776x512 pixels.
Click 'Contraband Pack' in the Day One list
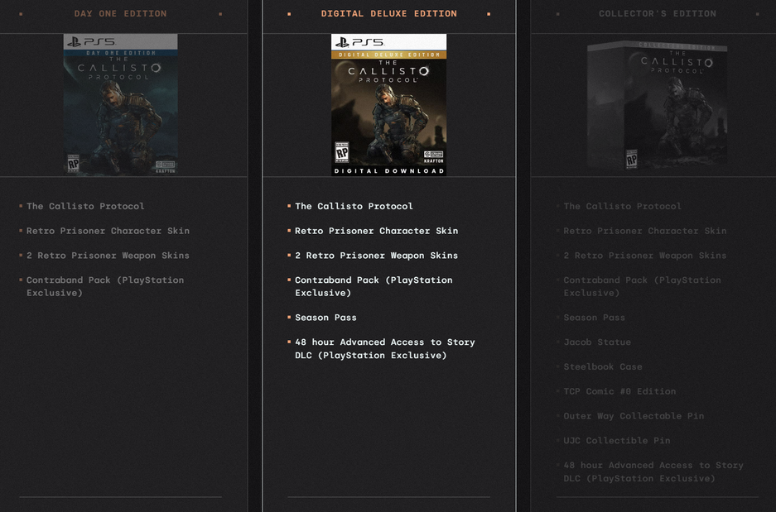[105, 286]
